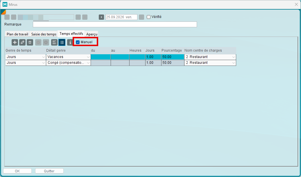Switch to the left-aligned text view icon
Image resolution: width=301 pixels, height=177 pixels.
pyautogui.click(x=54, y=42)
